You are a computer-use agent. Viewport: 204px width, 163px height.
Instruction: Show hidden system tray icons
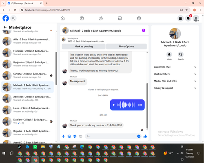point(178,153)
